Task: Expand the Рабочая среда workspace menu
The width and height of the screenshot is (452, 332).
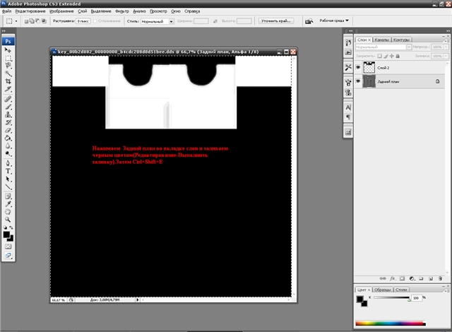Action: (333, 20)
